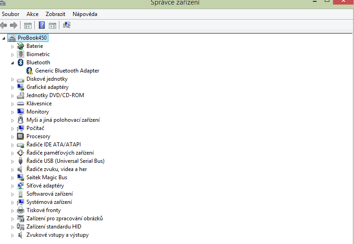Select the Jednotky DVD/CD-ROM label
The height and width of the screenshot is (244, 354).
tap(55, 95)
